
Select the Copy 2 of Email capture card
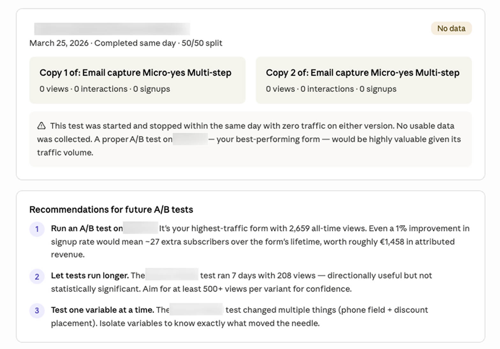364,80
